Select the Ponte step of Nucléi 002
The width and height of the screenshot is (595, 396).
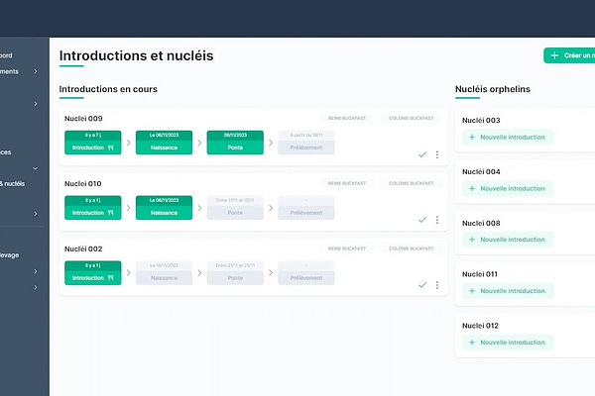pyautogui.click(x=235, y=273)
